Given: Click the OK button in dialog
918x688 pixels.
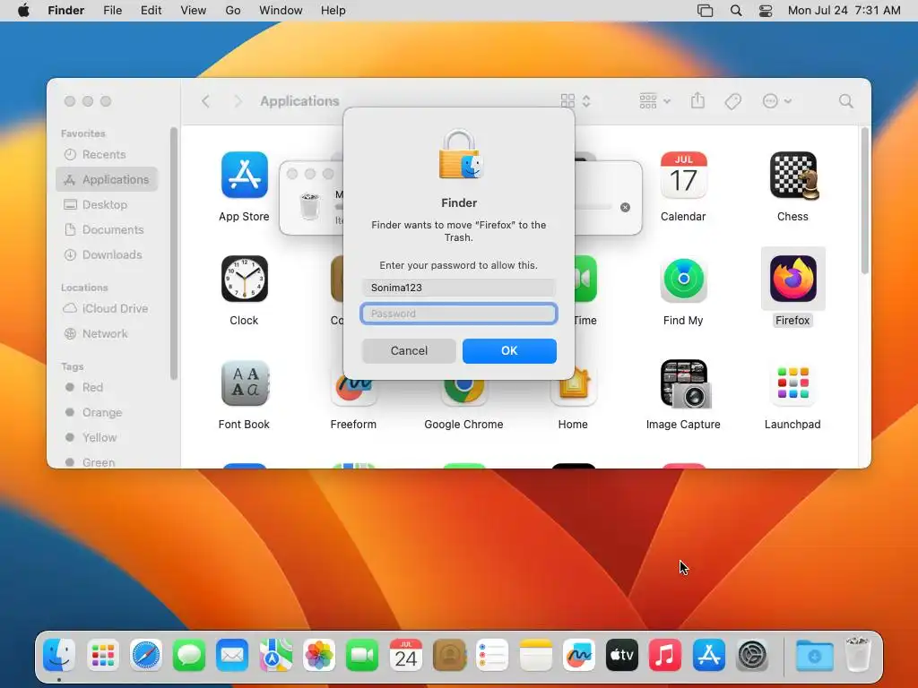Looking at the screenshot, I should (x=509, y=350).
